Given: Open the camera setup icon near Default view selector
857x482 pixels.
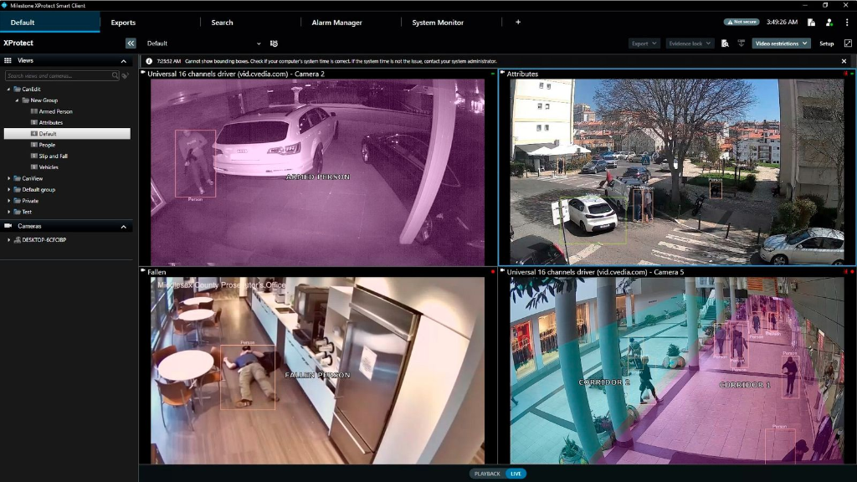Looking at the screenshot, I should click(x=274, y=43).
